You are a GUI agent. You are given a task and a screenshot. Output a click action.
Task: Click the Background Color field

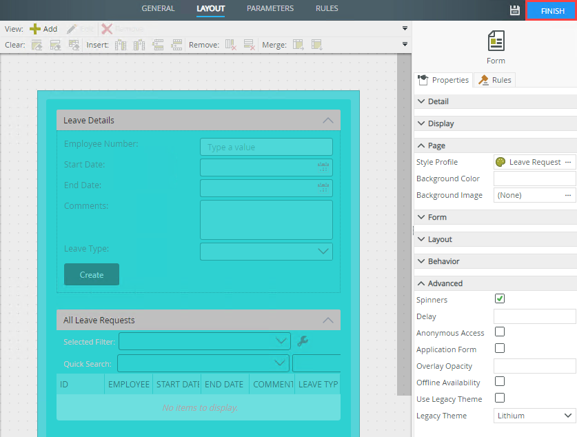pos(534,179)
